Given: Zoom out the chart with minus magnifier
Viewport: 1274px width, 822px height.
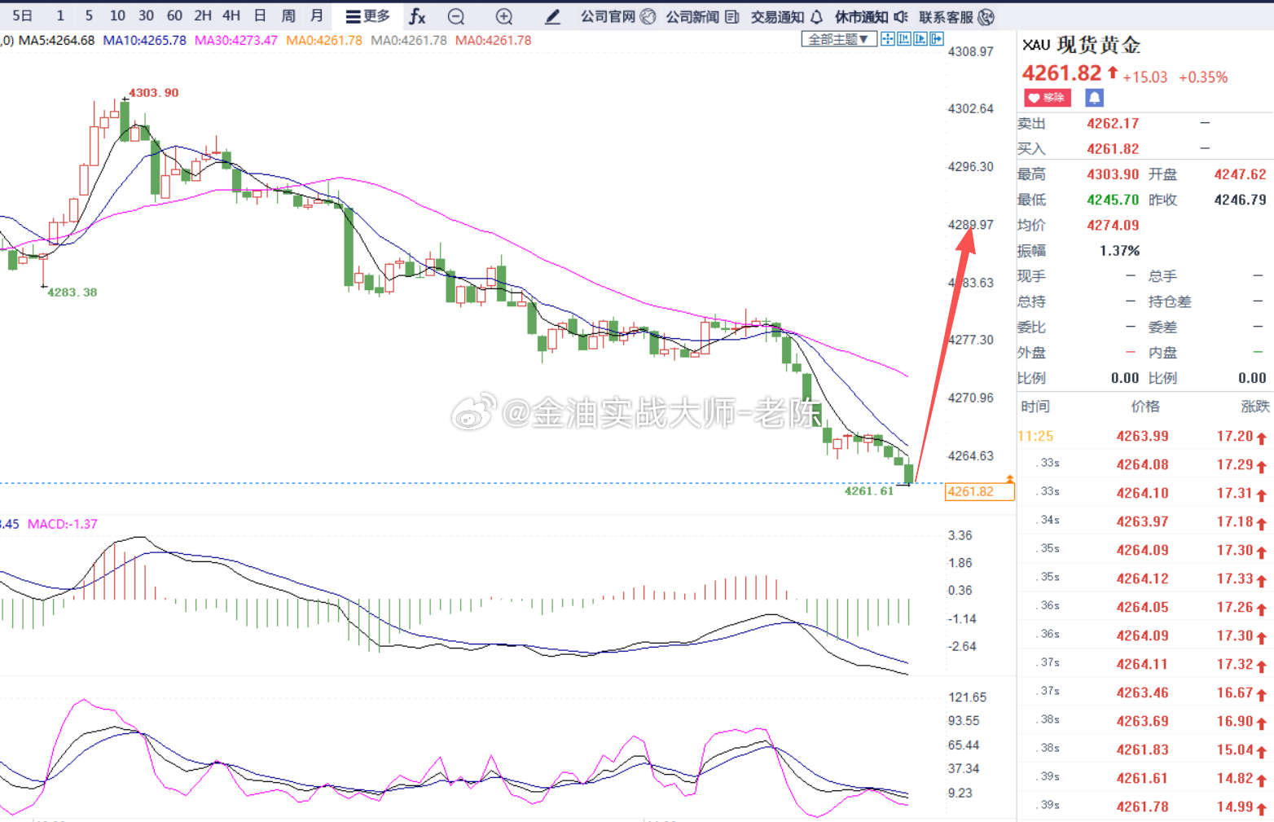Looking at the screenshot, I should point(456,16).
